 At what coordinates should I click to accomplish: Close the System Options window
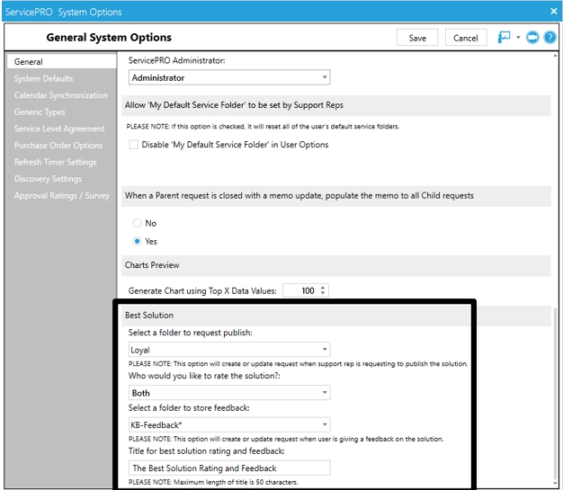pyautogui.click(x=553, y=11)
